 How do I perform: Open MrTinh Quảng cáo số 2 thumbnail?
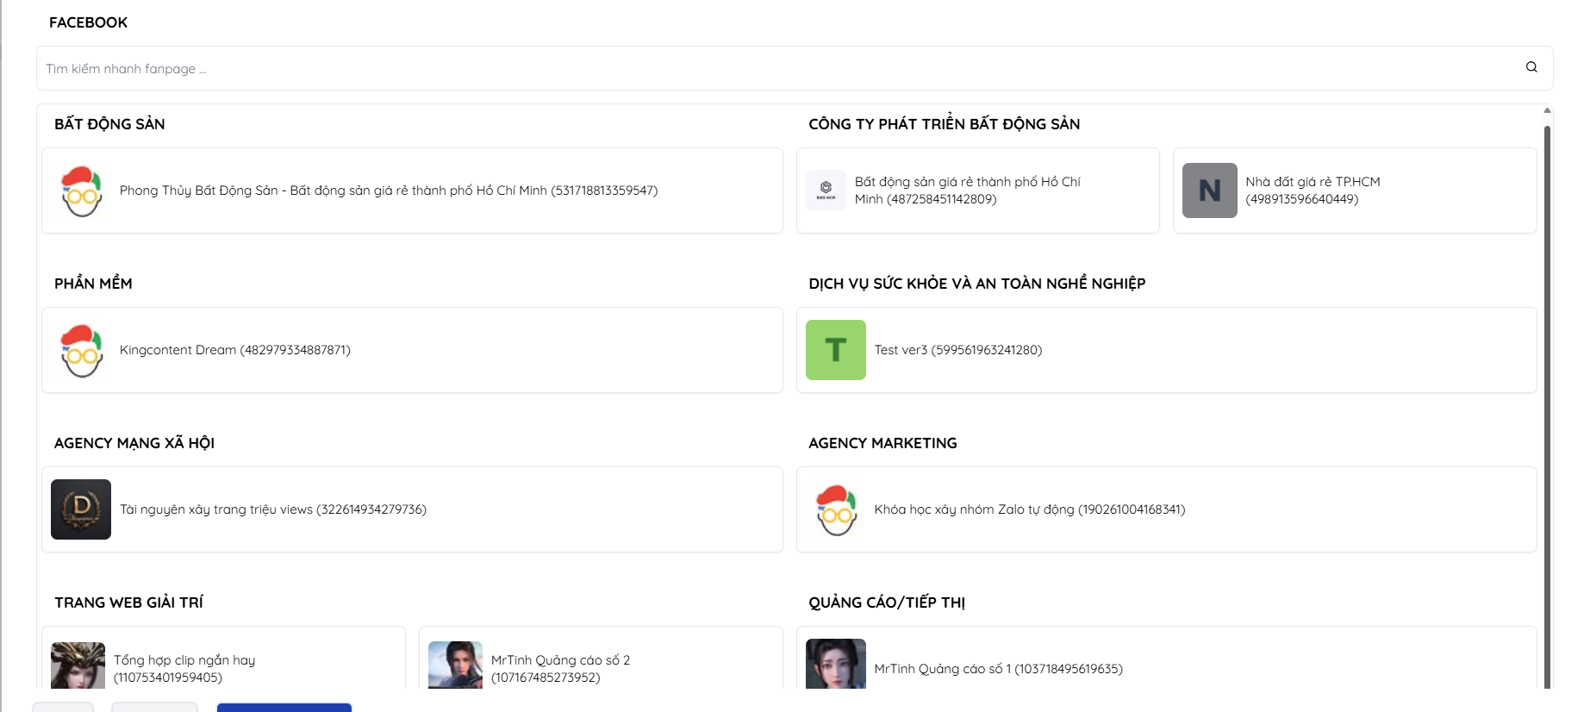pyautogui.click(x=455, y=665)
